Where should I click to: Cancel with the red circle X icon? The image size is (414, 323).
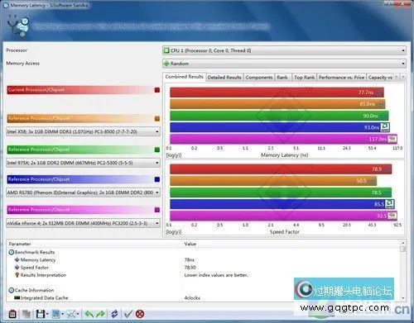(x=140, y=314)
